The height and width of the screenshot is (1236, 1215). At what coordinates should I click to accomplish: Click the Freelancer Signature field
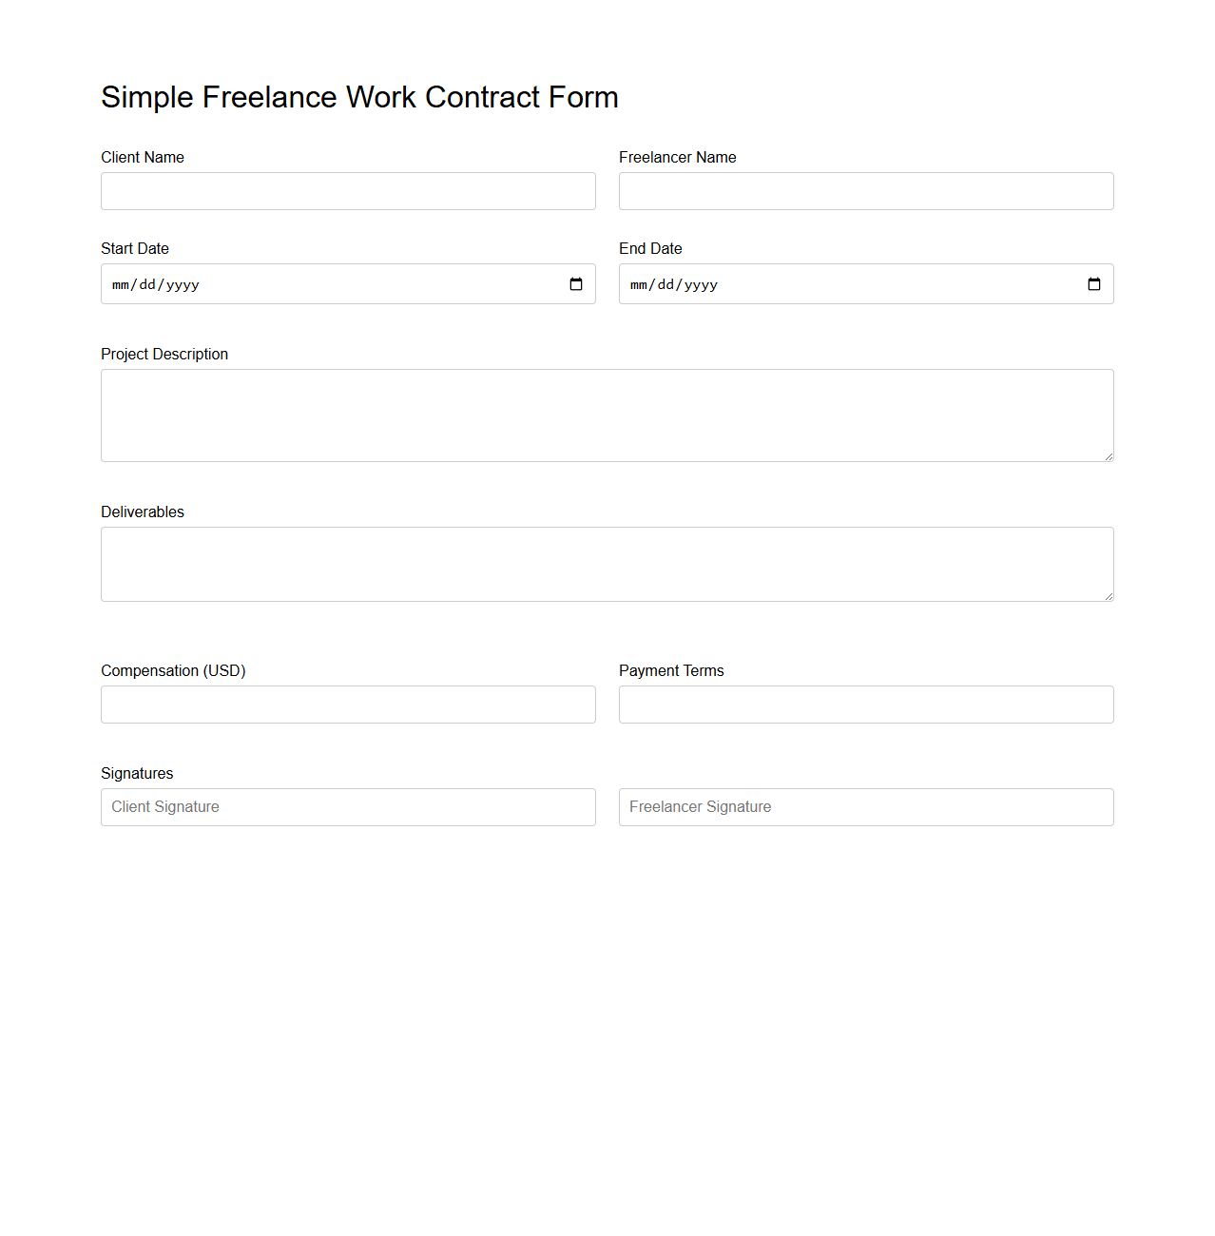point(865,806)
